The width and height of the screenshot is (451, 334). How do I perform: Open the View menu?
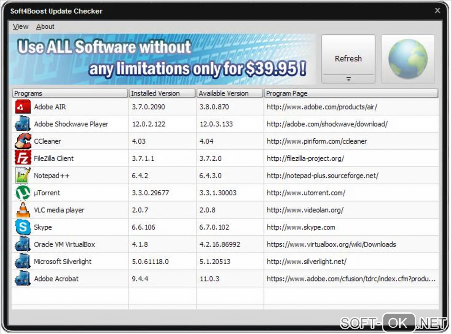pyautogui.click(x=20, y=27)
